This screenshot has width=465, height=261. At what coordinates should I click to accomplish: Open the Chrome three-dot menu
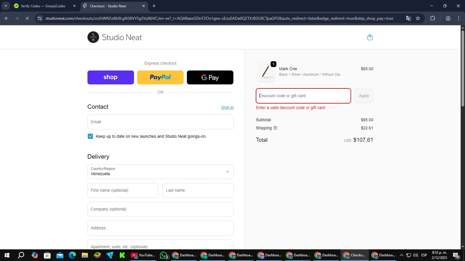(x=459, y=18)
